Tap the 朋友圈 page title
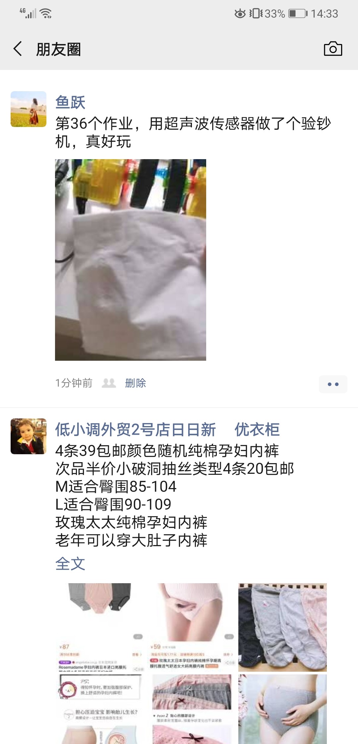The width and height of the screenshot is (358, 744). (x=58, y=49)
